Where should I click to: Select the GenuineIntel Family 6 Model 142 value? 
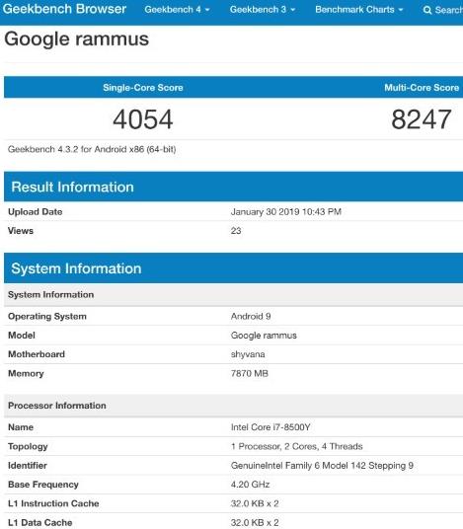[322, 466]
